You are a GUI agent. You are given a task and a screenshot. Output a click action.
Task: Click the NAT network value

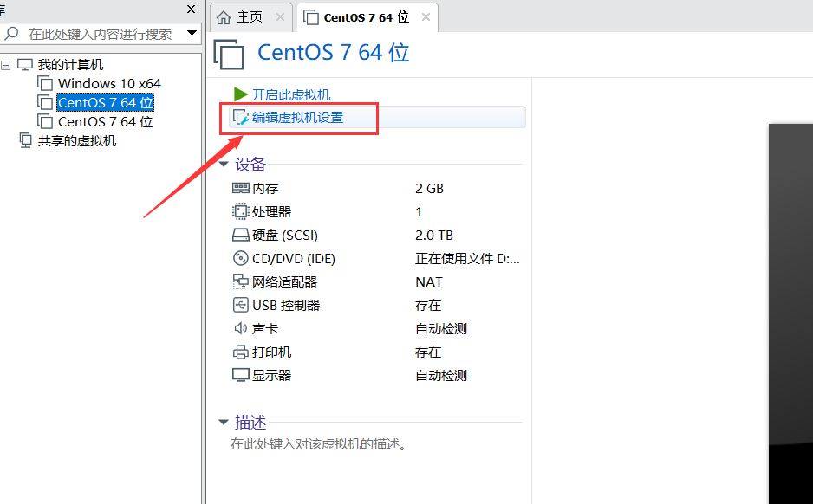point(429,281)
